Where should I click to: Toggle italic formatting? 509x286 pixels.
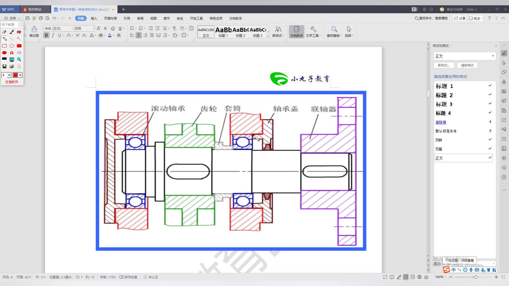53,35
